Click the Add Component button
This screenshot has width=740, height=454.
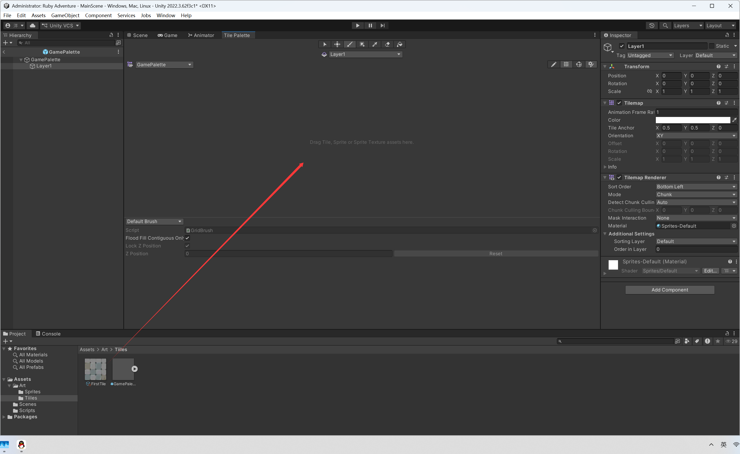coord(669,290)
